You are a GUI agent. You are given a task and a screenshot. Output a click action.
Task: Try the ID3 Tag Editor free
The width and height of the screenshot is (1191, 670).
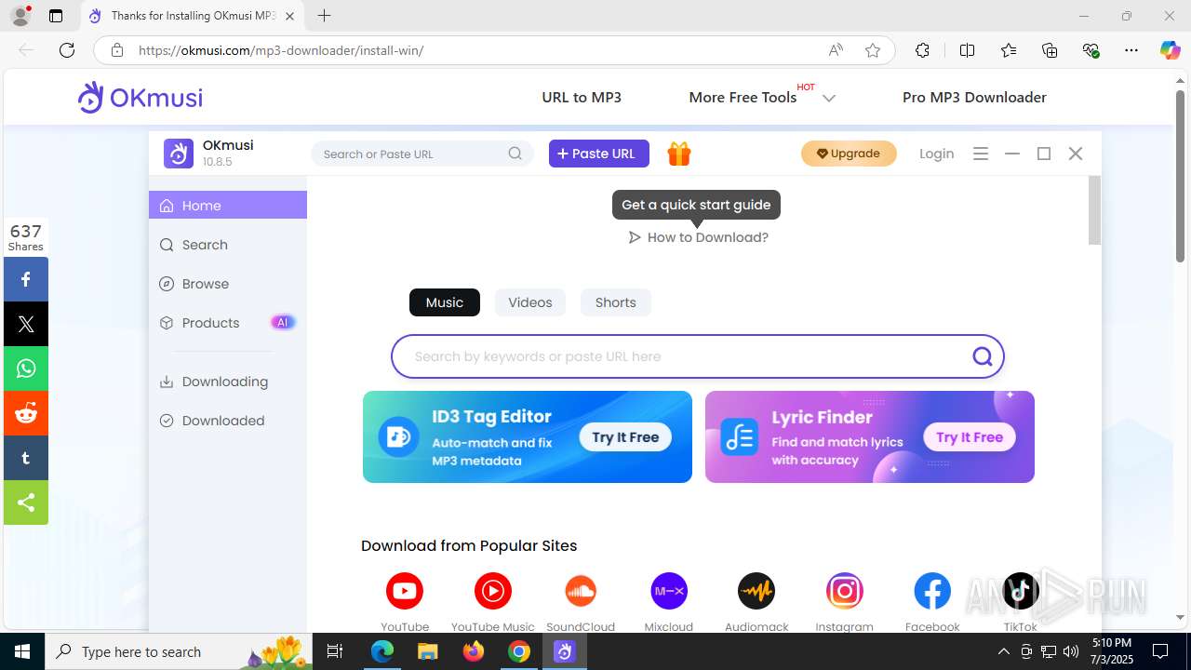tap(625, 437)
